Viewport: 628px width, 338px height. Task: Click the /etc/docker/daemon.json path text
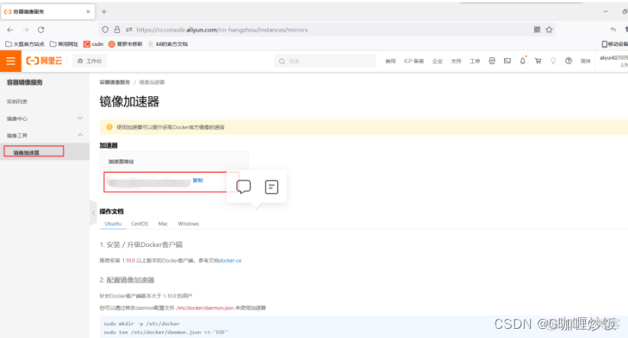click(x=205, y=307)
